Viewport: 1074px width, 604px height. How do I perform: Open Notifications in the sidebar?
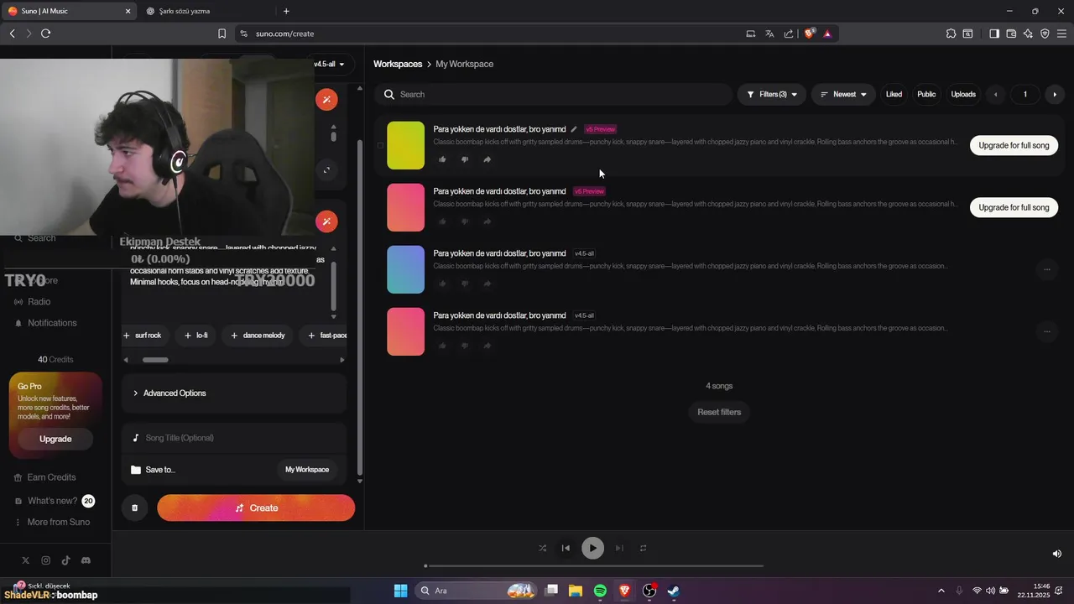click(52, 323)
